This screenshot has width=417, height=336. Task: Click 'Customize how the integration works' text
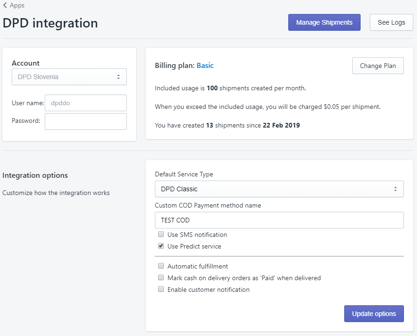[56, 193]
